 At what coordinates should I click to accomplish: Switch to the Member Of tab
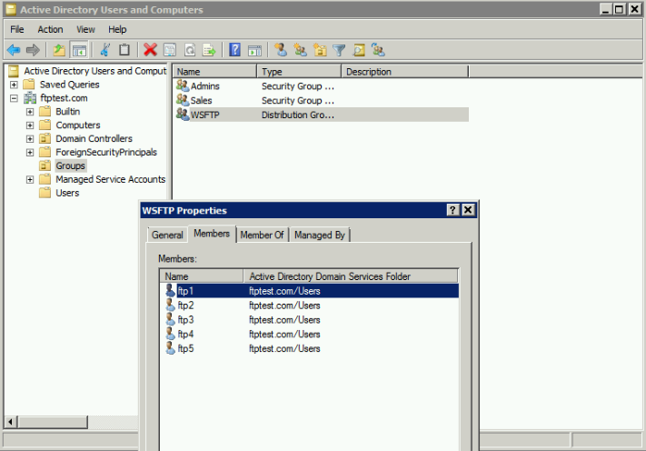click(x=262, y=235)
